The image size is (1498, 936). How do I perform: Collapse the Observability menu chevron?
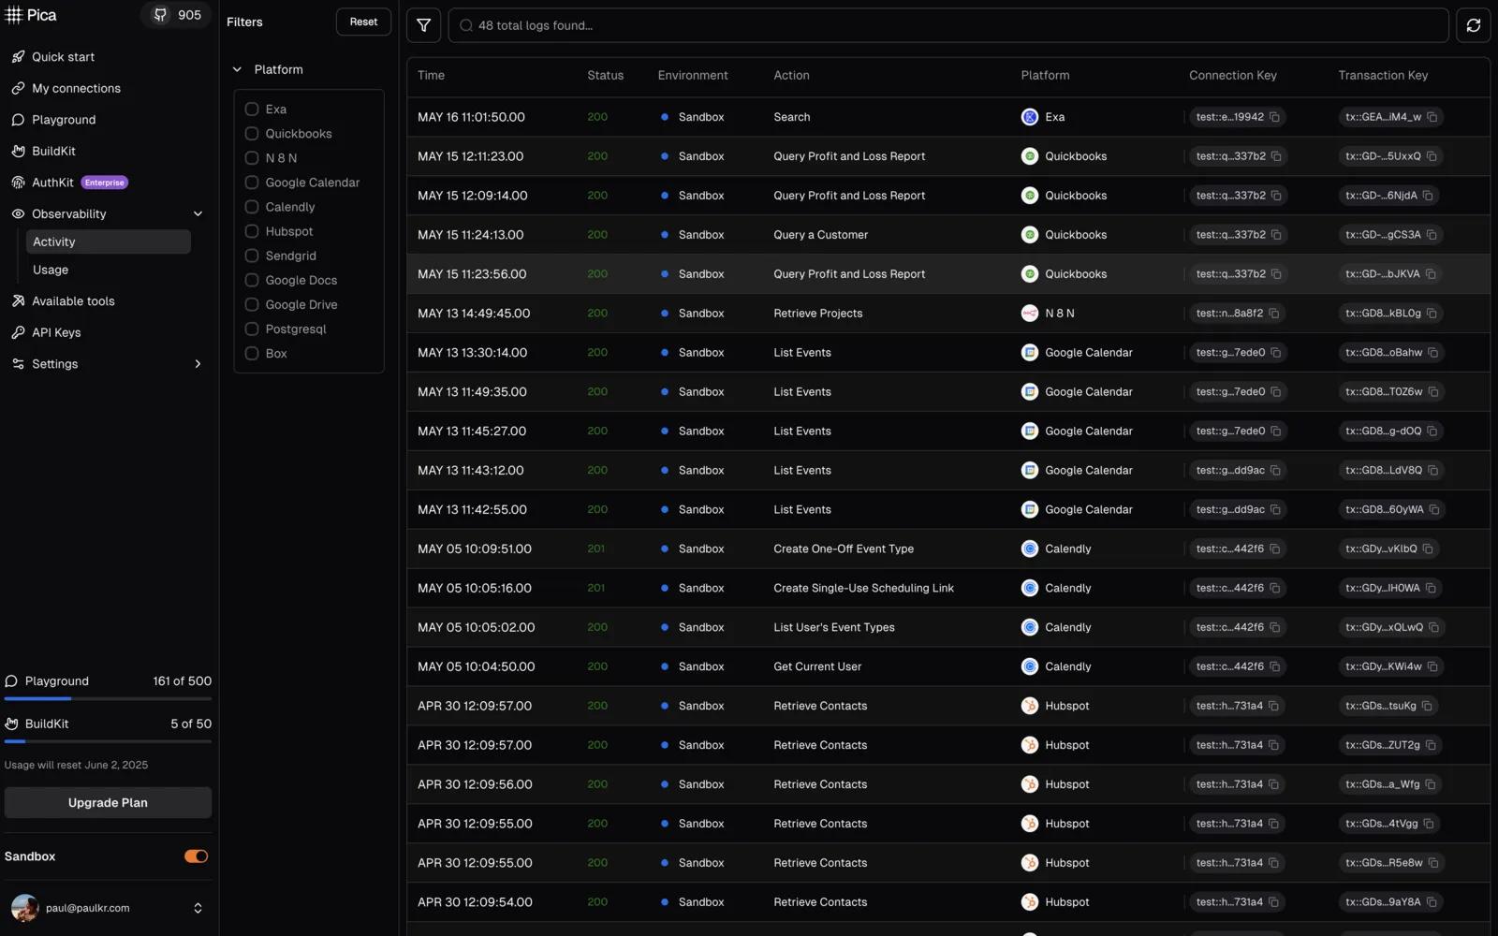tap(198, 213)
